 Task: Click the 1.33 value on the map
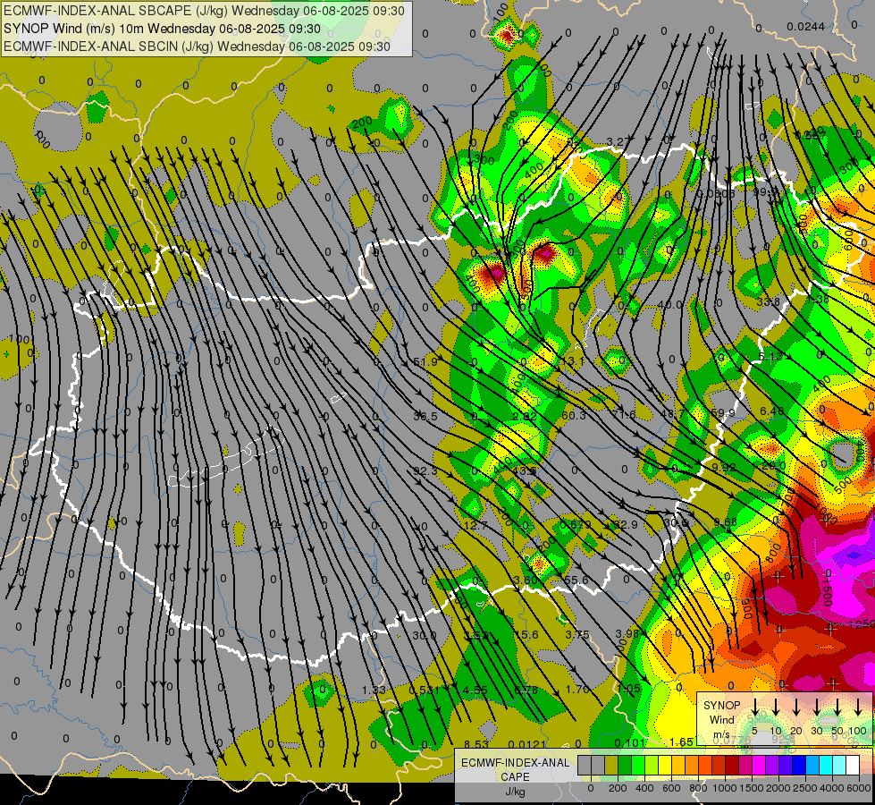tap(374, 690)
